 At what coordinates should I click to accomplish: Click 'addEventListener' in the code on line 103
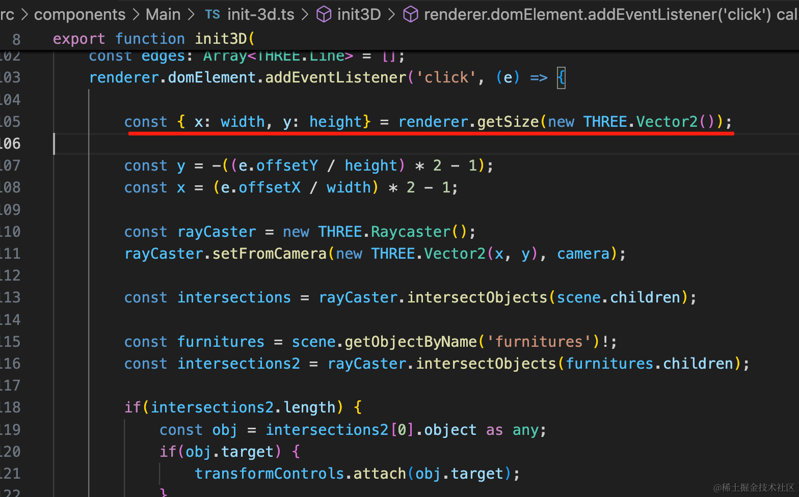click(336, 77)
